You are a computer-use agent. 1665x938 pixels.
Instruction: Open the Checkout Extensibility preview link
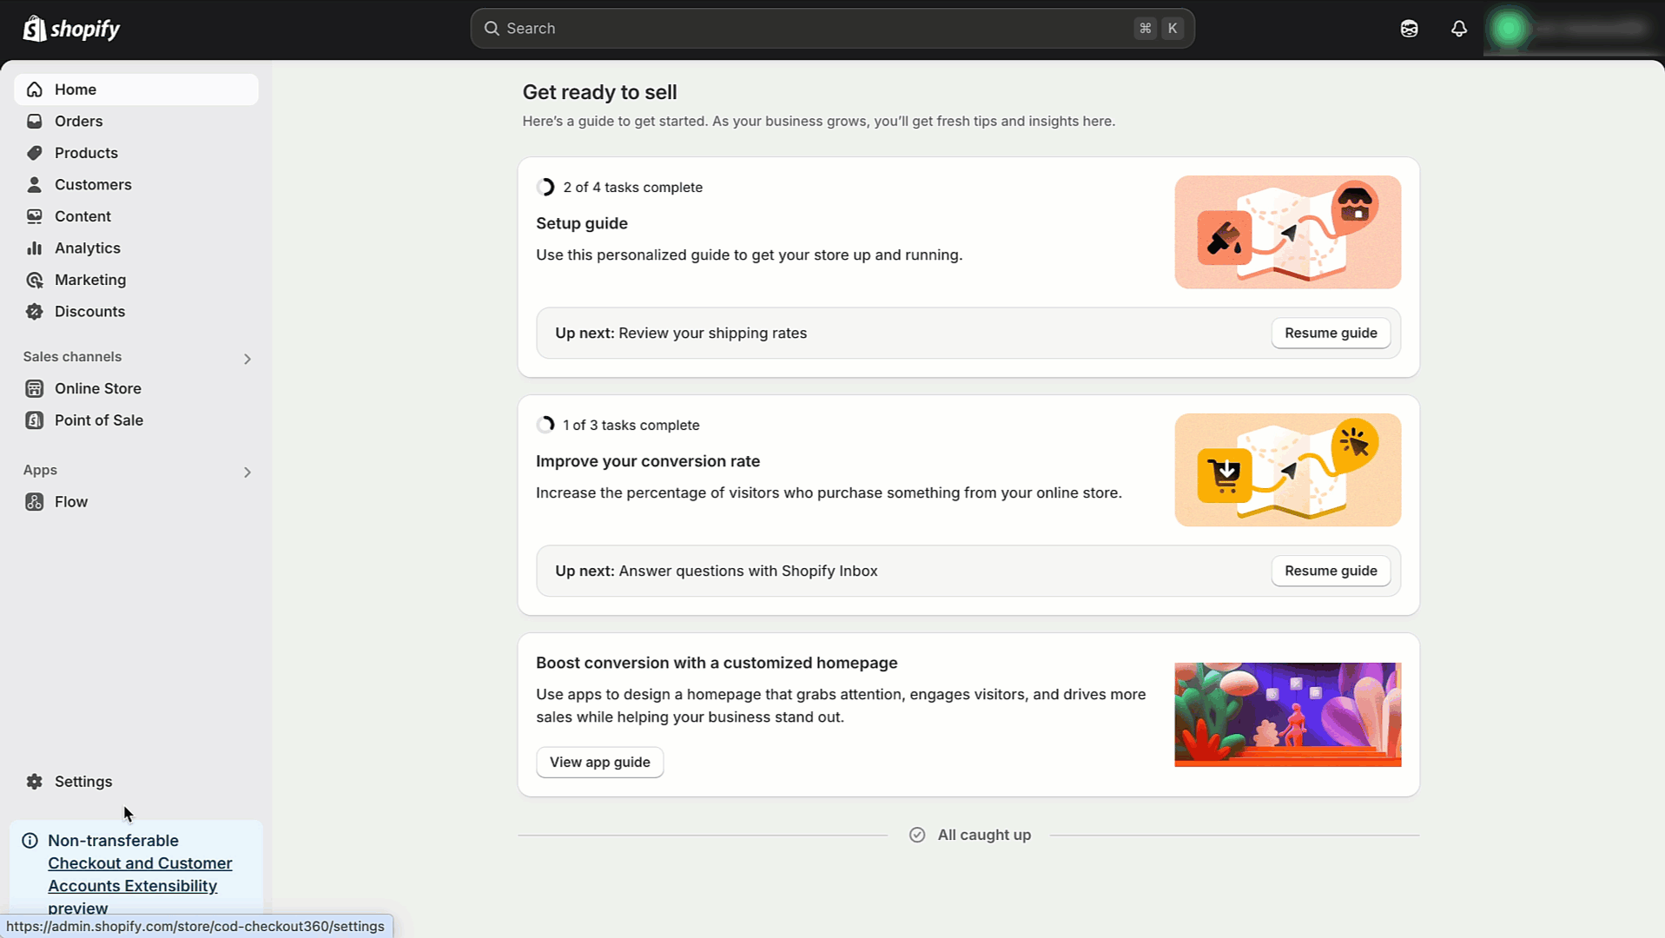click(139, 874)
